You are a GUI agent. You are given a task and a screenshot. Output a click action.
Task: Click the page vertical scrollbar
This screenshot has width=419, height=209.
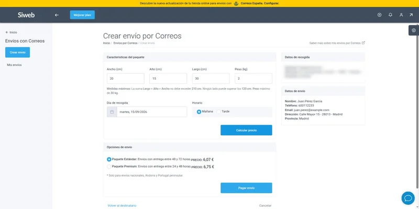[x=417, y=107]
